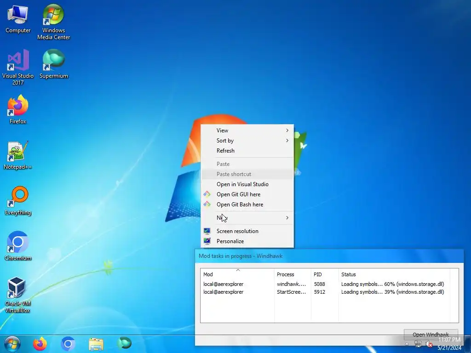Image resolution: width=471 pixels, height=353 pixels.
Task: Launch Supermium from the taskbar
Action: (x=124, y=343)
